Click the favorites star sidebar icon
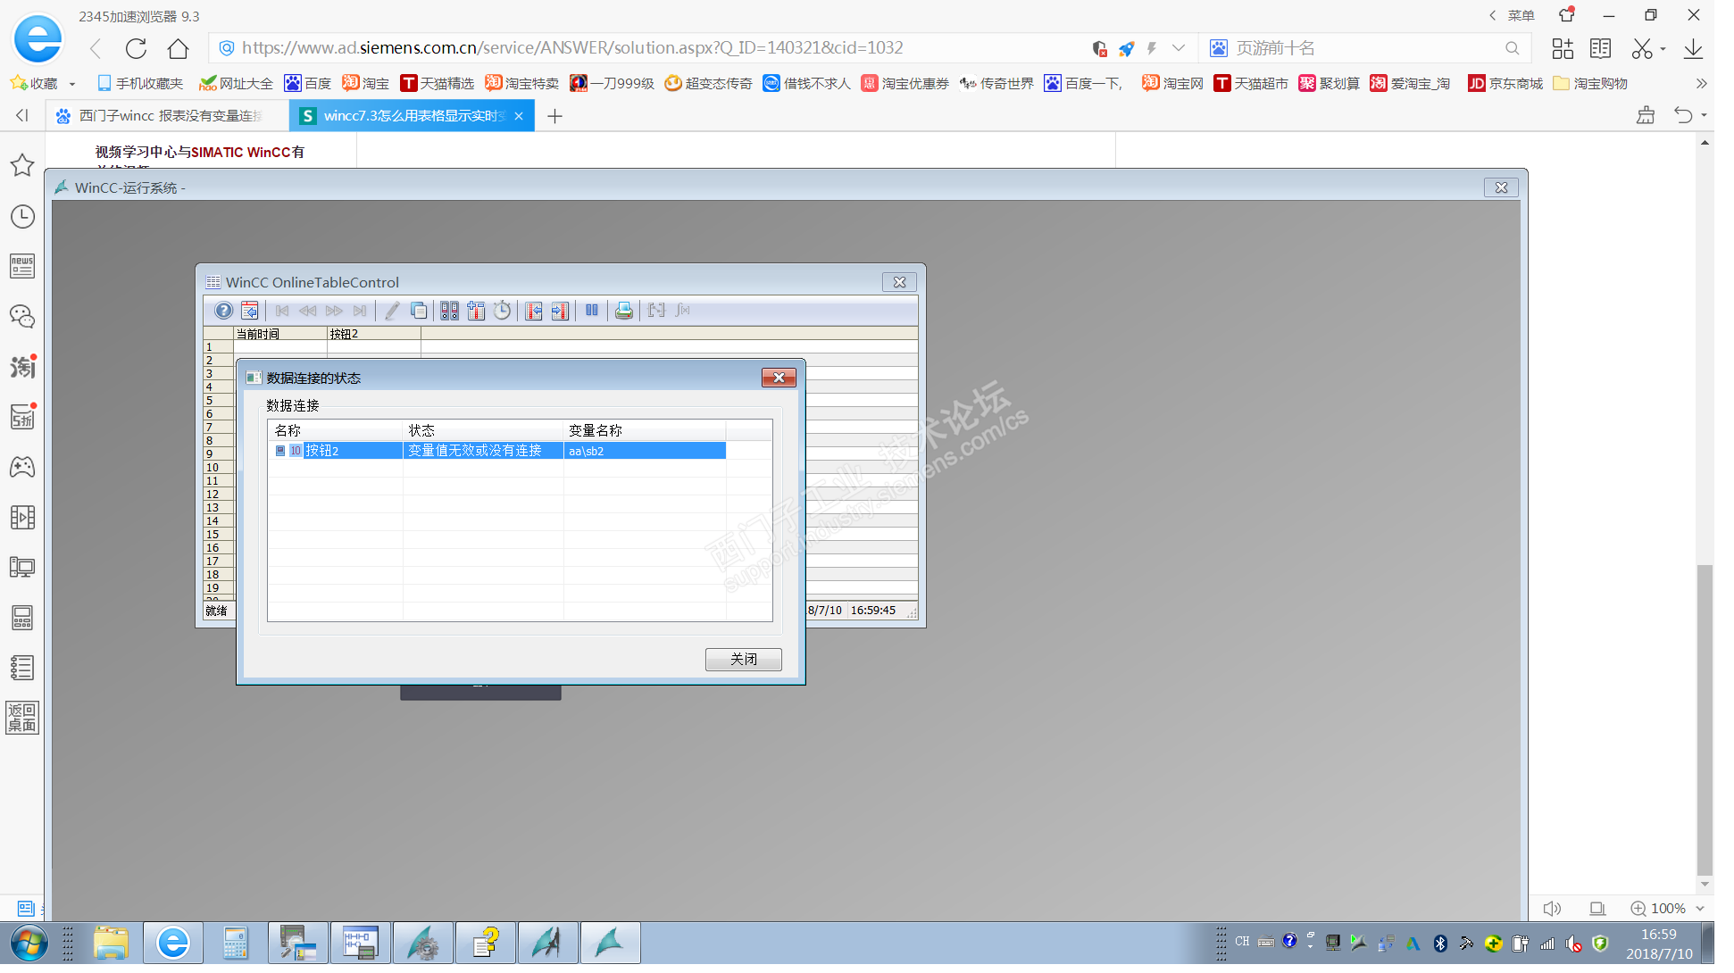This screenshot has width=1734, height=973. click(22, 165)
